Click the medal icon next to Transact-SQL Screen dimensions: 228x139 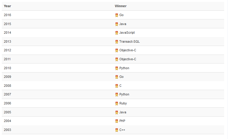coord(117,42)
